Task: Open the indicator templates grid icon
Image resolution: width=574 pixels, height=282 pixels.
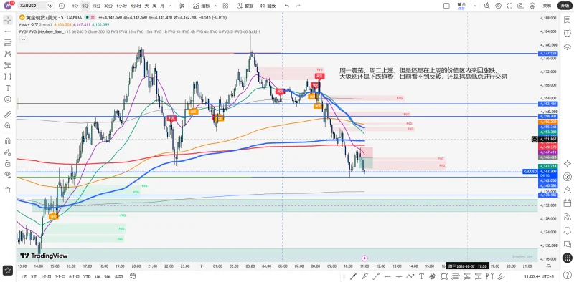Action: click(225, 6)
